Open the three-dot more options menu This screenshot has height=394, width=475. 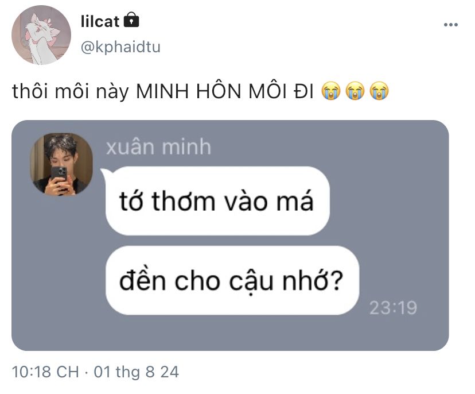tap(450, 25)
